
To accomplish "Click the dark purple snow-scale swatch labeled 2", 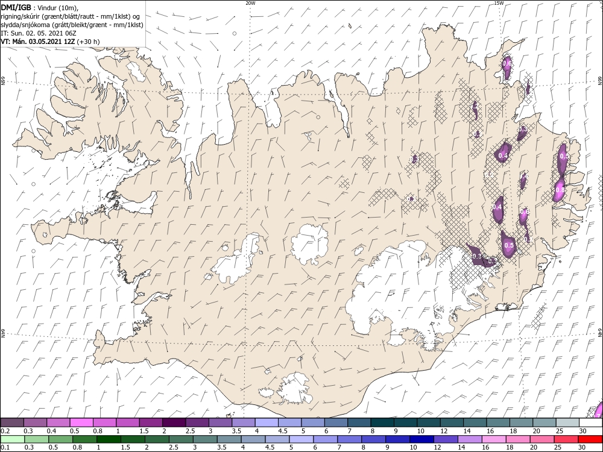I will point(174,422).
